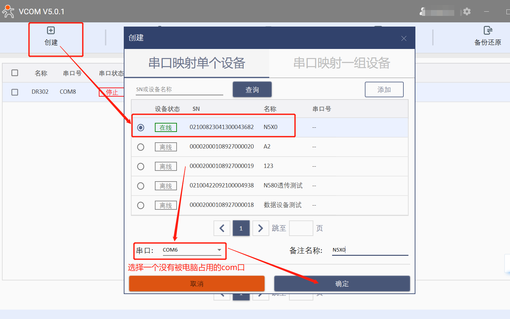
Task: Go to next page arrow in dialog
Action: (x=261, y=228)
